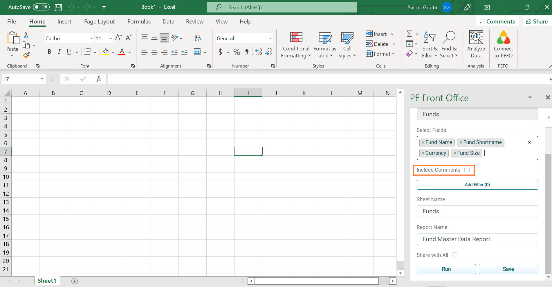Click the Report Name input field

pos(477,239)
